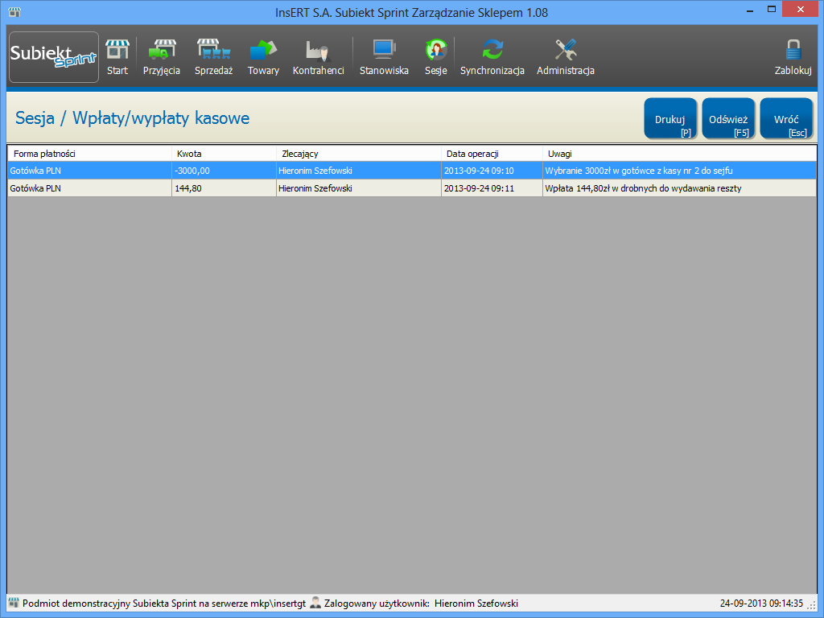Viewport: 824px width, 618px height.
Task: Print the list with Drukuj button
Action: click(x=670, y=119)
